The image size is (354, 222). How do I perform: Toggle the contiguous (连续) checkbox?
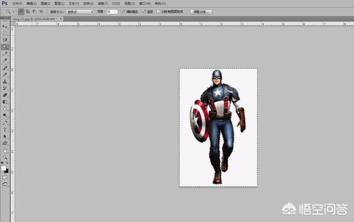point(144,12)
